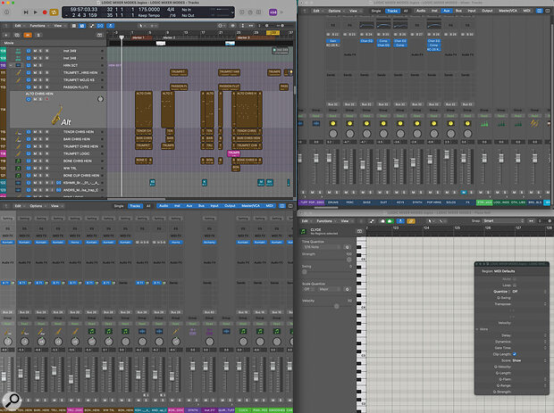Mute the HRN SCT track

[35, 65]
